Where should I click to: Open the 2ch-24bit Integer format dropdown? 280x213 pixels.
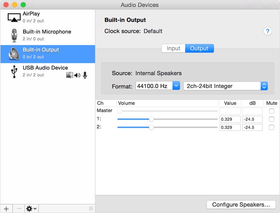click(x=225, y=86)
